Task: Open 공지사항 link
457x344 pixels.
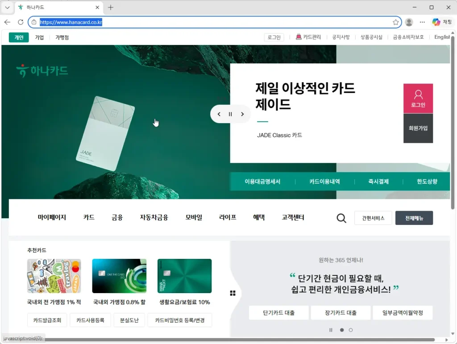Action: point(341,37)
